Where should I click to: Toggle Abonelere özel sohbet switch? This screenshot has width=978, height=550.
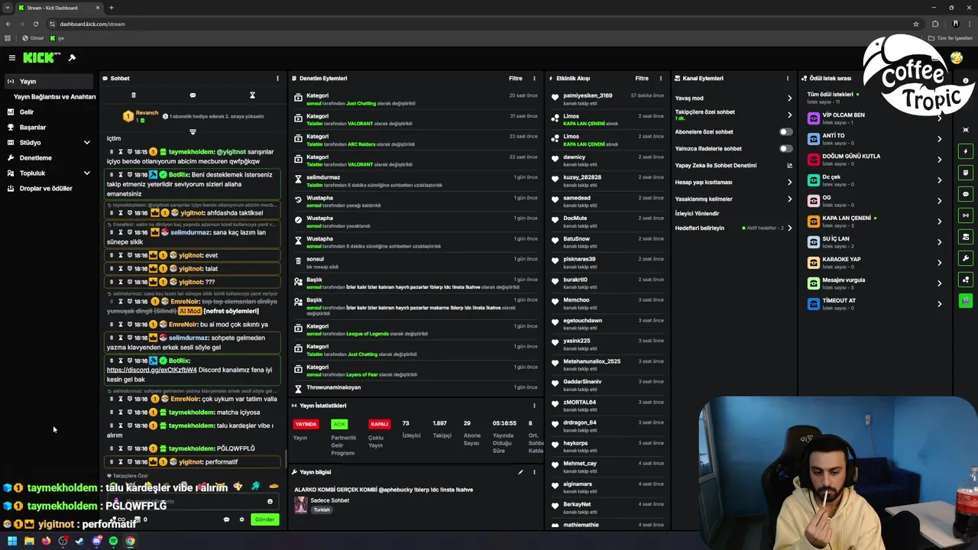[785, 131]
